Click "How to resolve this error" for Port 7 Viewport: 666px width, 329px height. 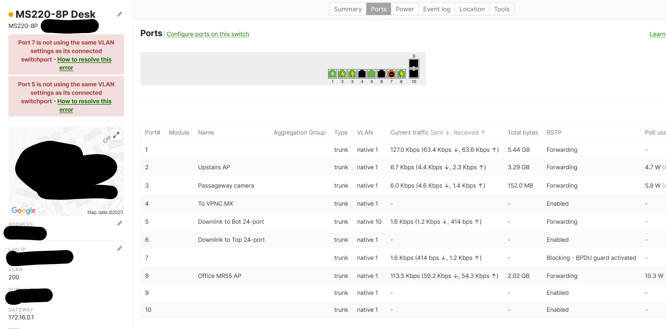click(84, 59)
